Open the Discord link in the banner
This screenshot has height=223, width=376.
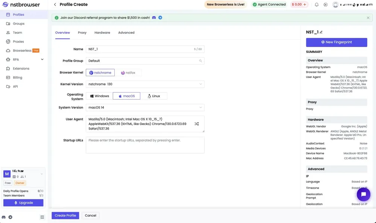pos(154,18)
